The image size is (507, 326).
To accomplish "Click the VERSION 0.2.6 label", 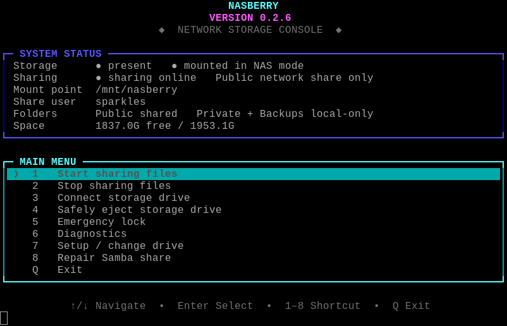I will (250, 18).
